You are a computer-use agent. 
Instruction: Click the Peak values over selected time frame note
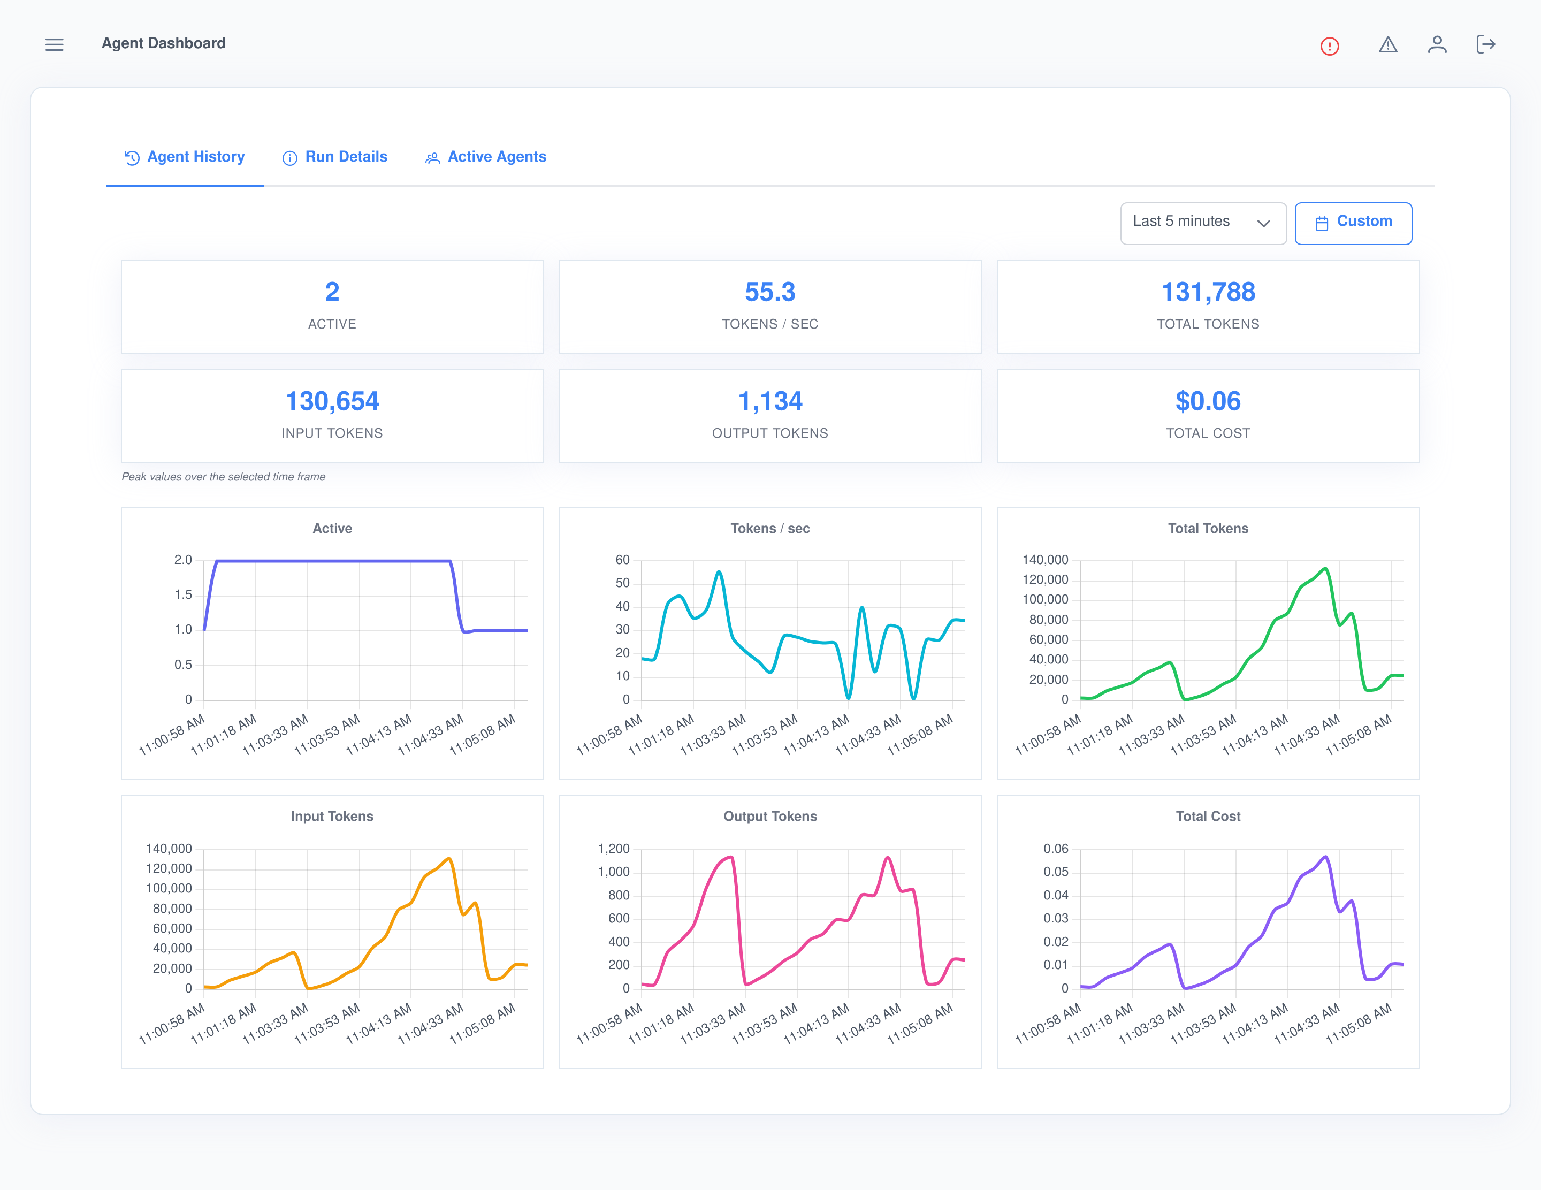(223, 477)
